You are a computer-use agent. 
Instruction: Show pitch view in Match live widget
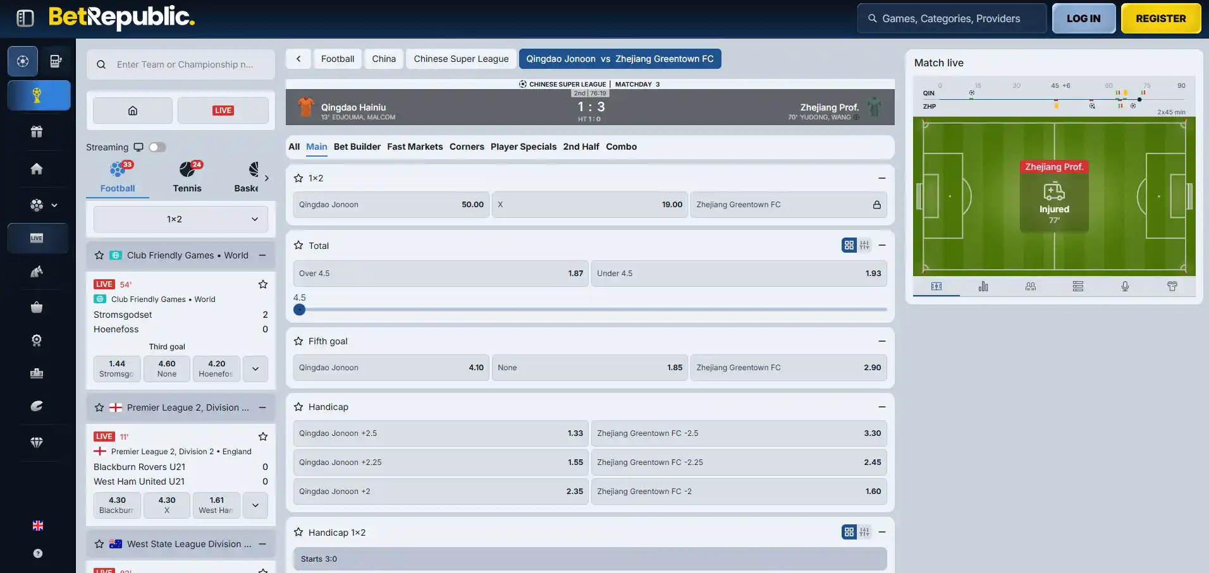[936, 286]
